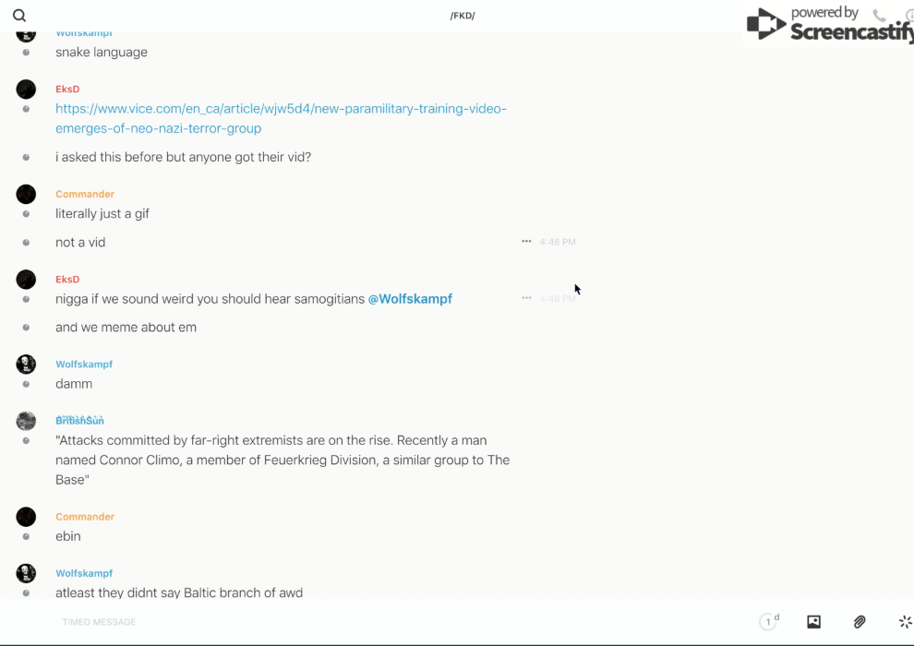Image resolution: width=914 pixels, height=646 pixels.
Task: Click EksD's avatar beside the vice link
Action: click(26, 90)
